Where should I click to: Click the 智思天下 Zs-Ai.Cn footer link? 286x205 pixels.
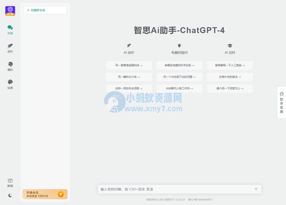175,200
